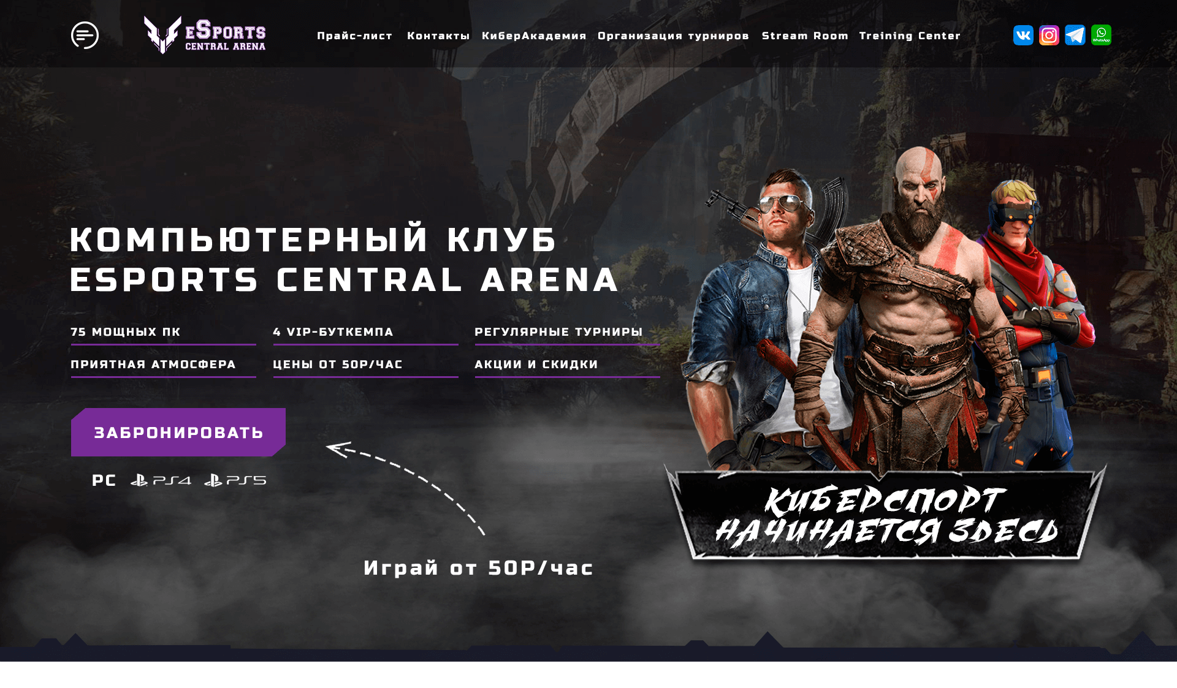The image size is (1177, 688).
Task: Click the Telegram messenger icon
Action: click(x=1074, y=34)
